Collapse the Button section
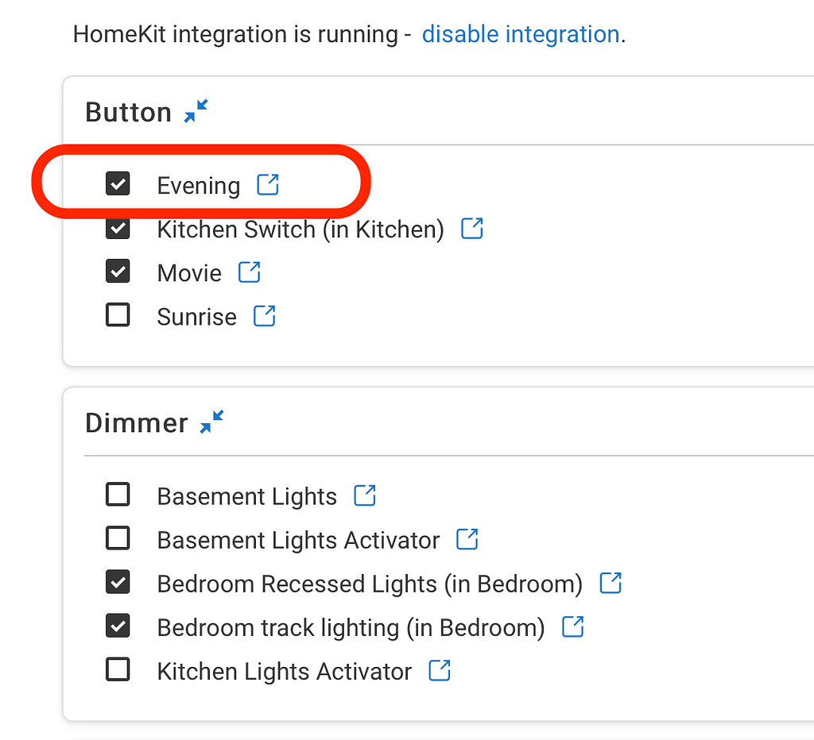The height and width of the screenshot is (740, 814). click(x=196, y=110)
